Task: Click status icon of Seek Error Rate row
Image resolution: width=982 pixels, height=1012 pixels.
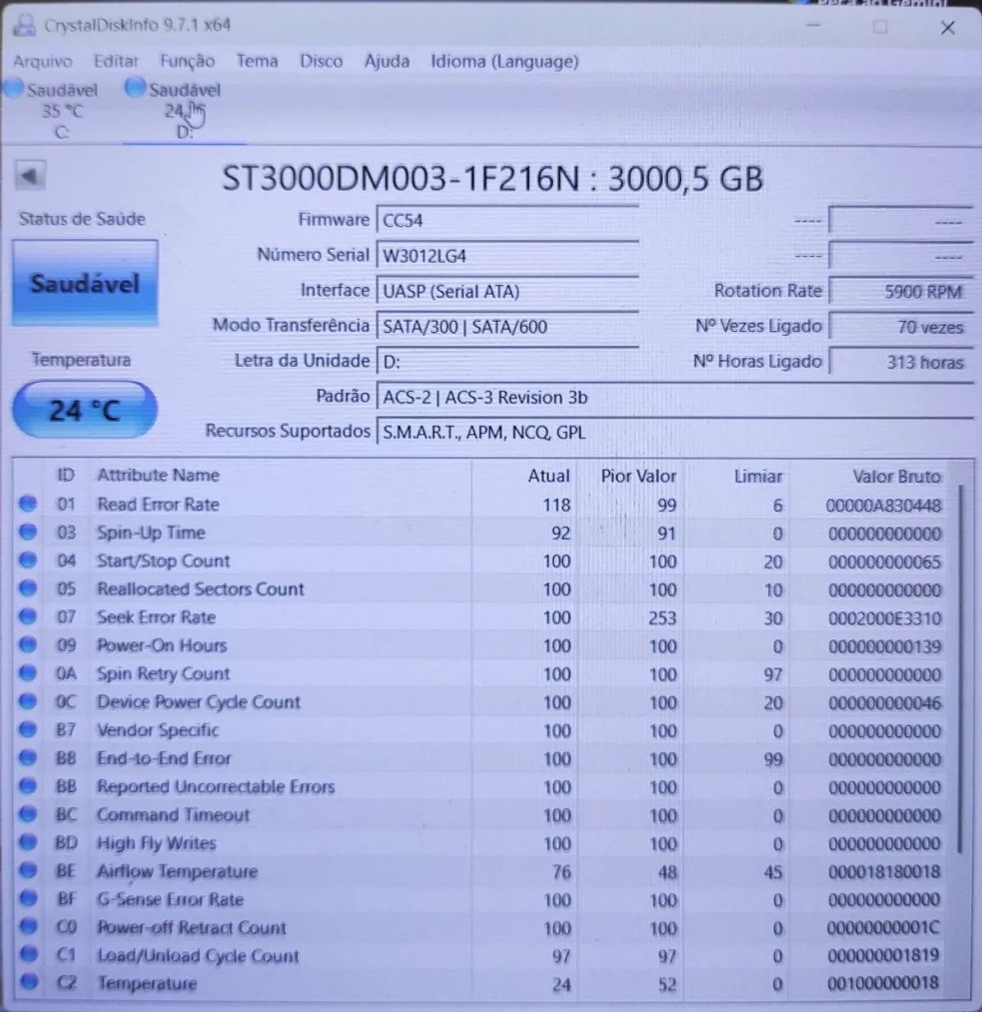Action: [28, 617]
